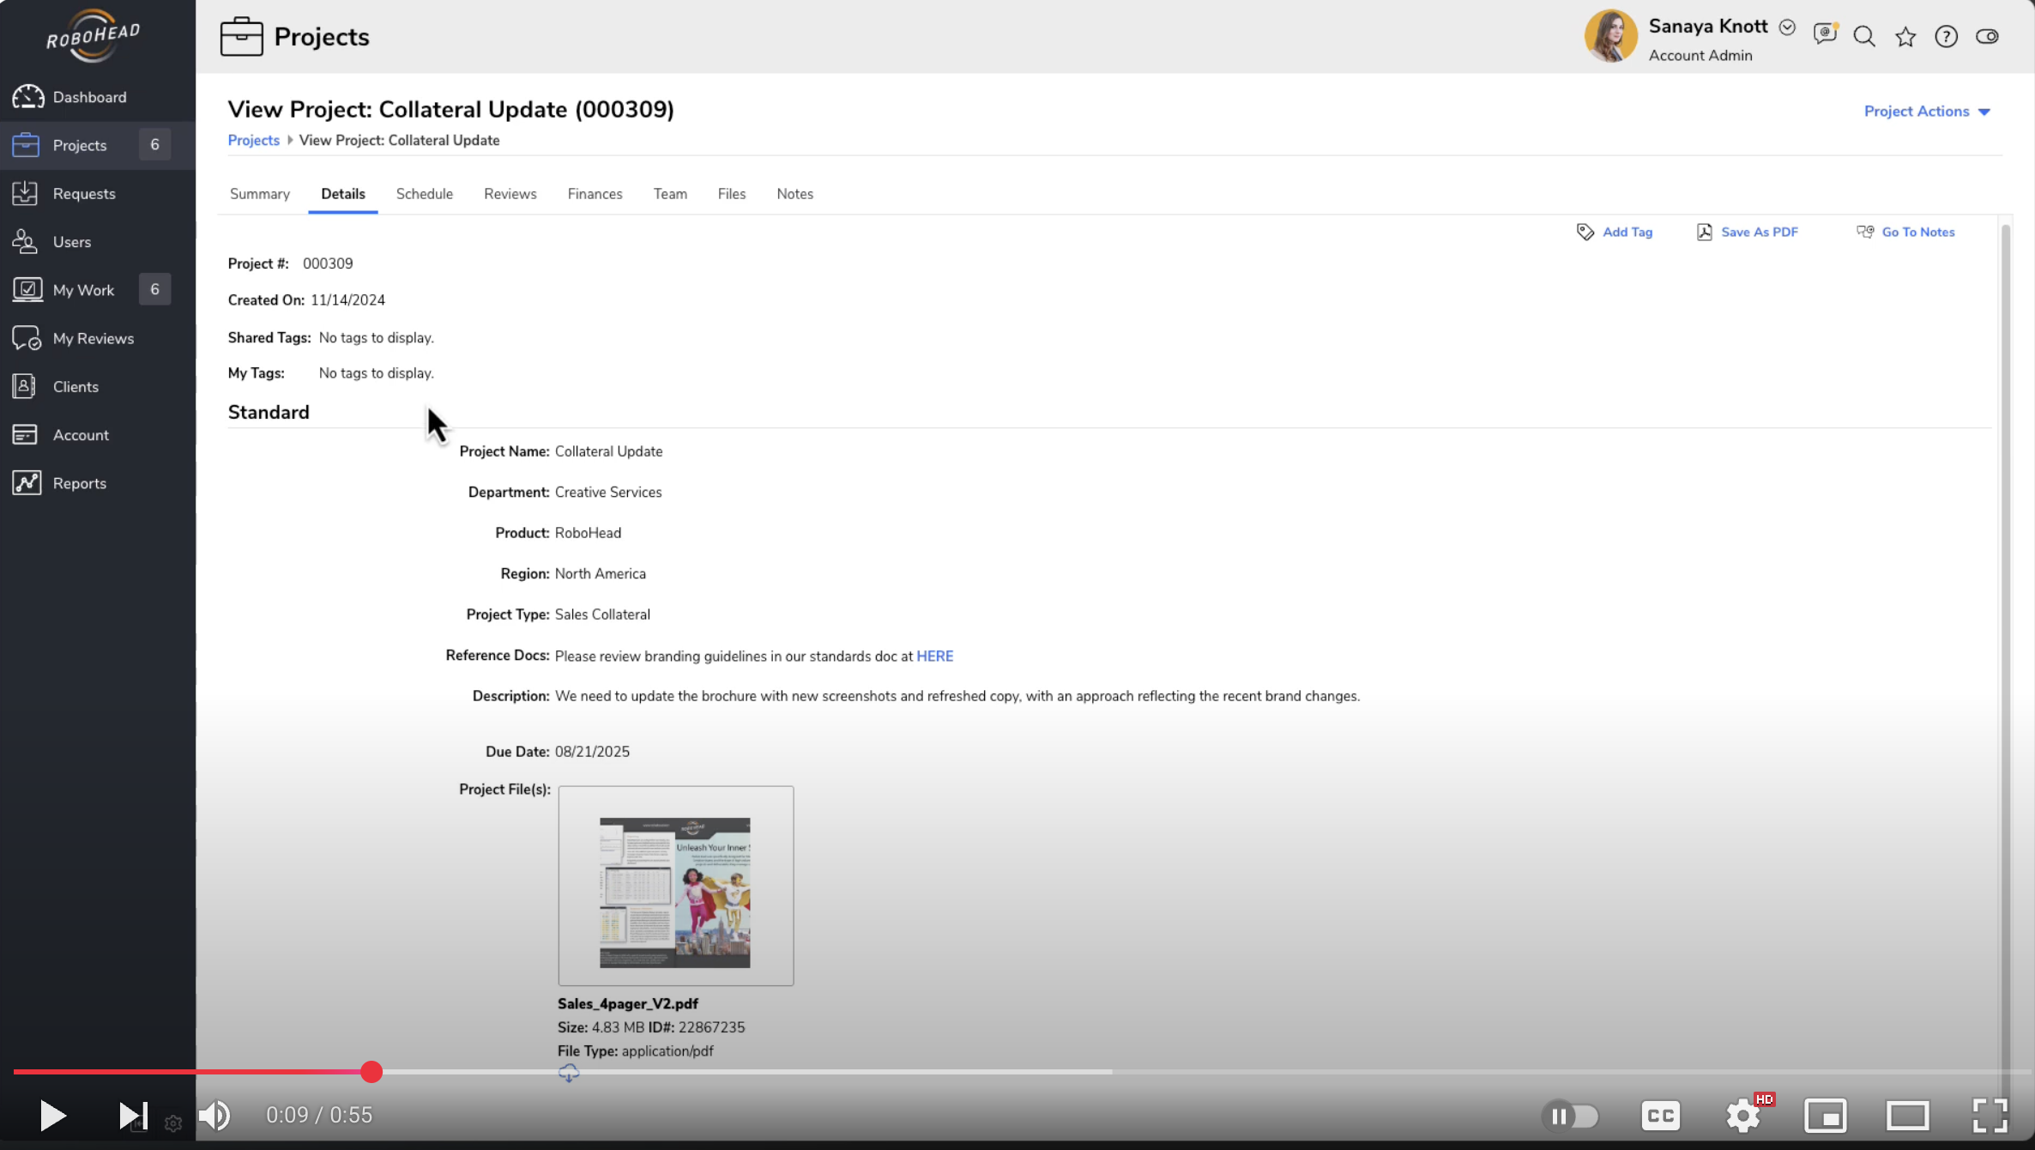Download Sales_4pager_V2.pdf via cloud icon
This screenshot has width=2035, height=1150.
pyautogui.click(x=569, y=1074)
